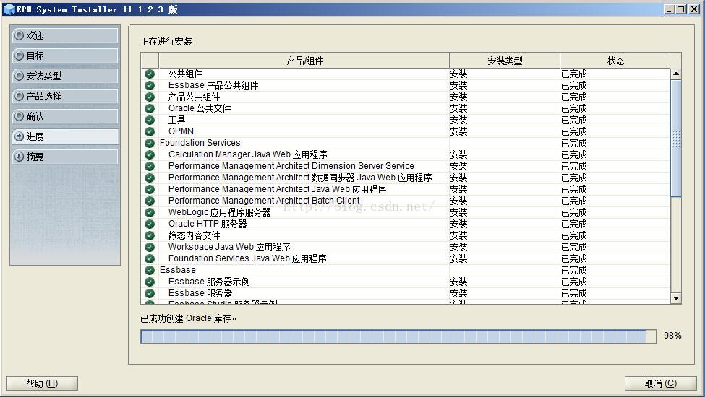Click check icon beside 数据同步器 Java Web row
Screen dimensions: 705x397
pos(150,178)
